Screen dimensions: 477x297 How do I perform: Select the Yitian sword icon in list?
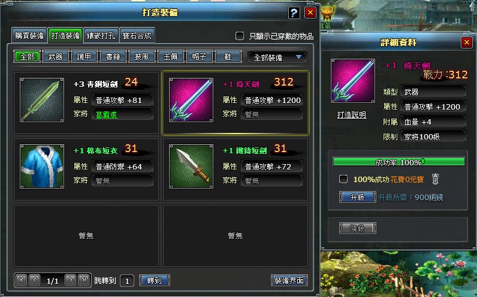click(x=191, y=100)
